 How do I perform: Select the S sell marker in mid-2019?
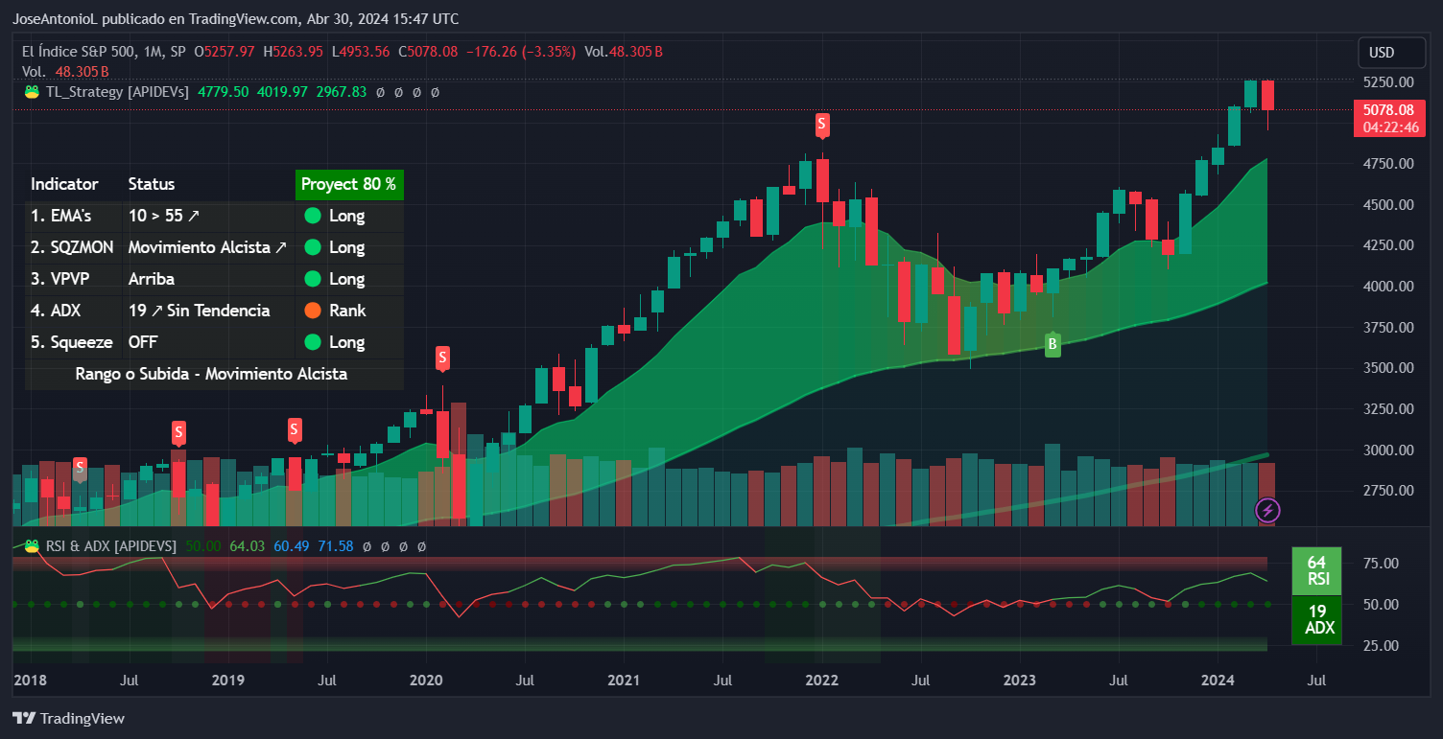[295, 430]
